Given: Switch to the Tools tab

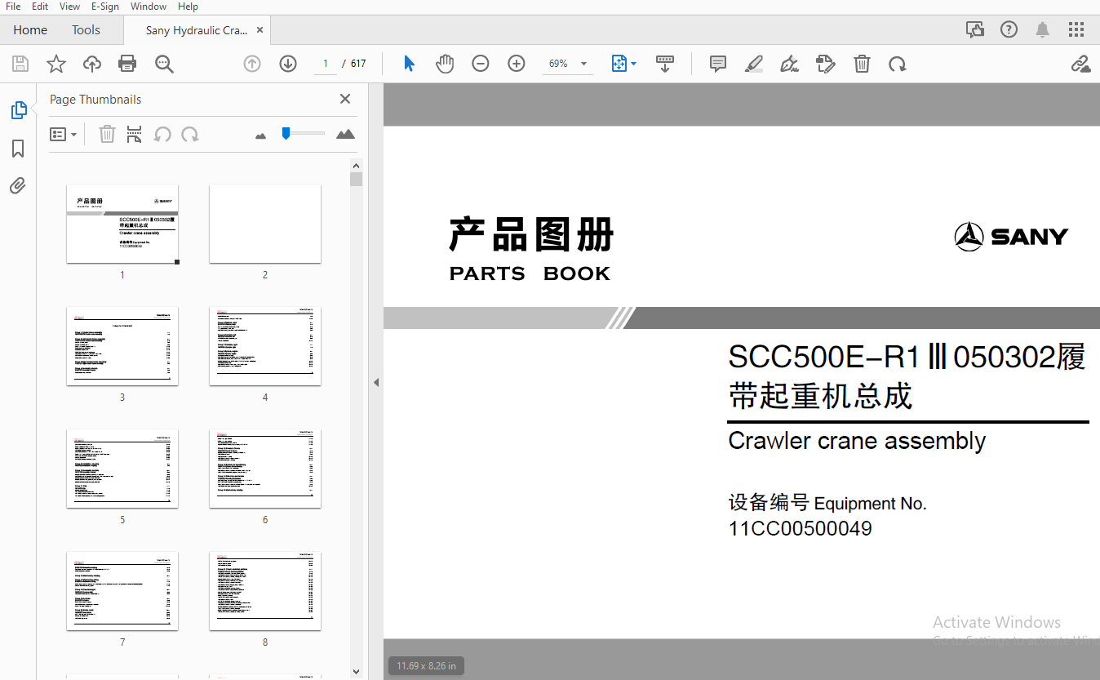Looking at the screenshot, I should click(86, 29).
